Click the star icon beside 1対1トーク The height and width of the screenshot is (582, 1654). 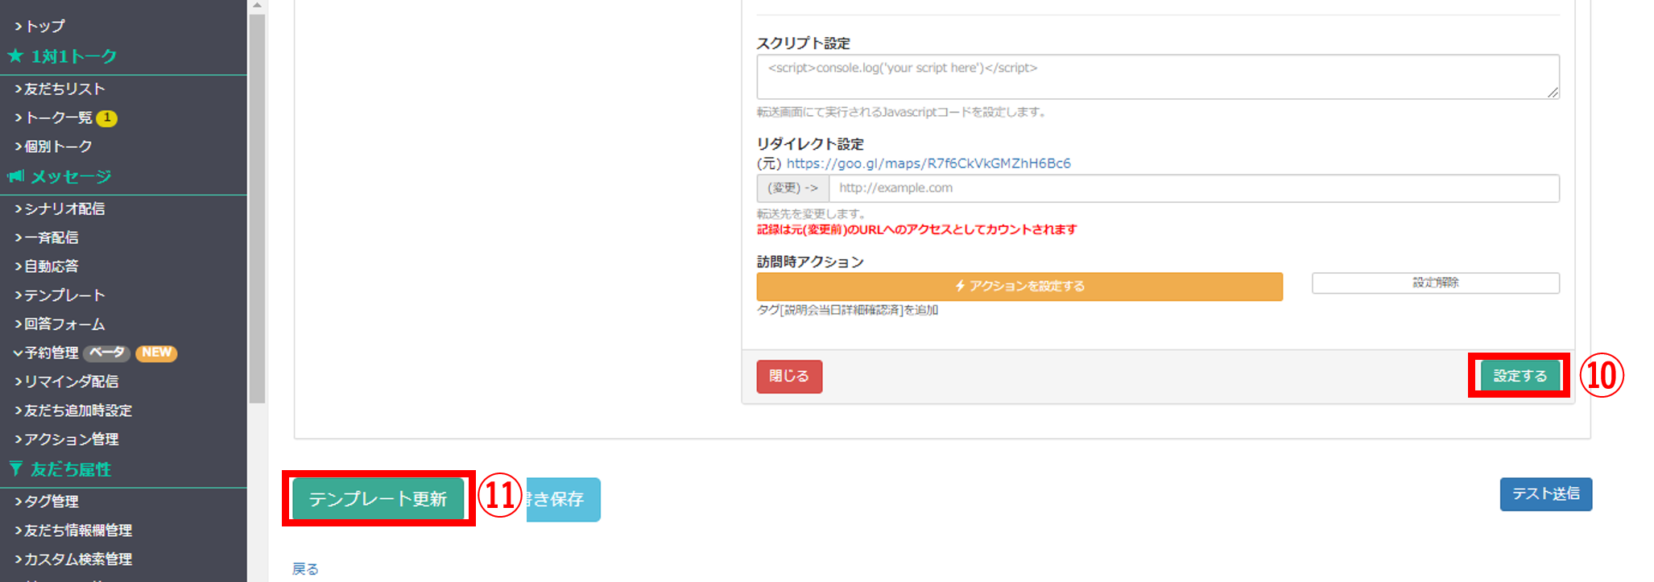15,56
